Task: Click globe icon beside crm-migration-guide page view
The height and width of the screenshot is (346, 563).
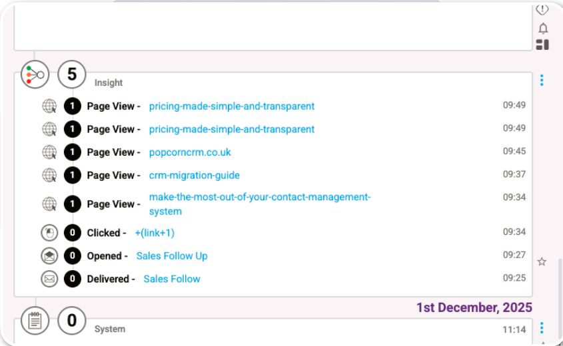Action: coord(49,176)
